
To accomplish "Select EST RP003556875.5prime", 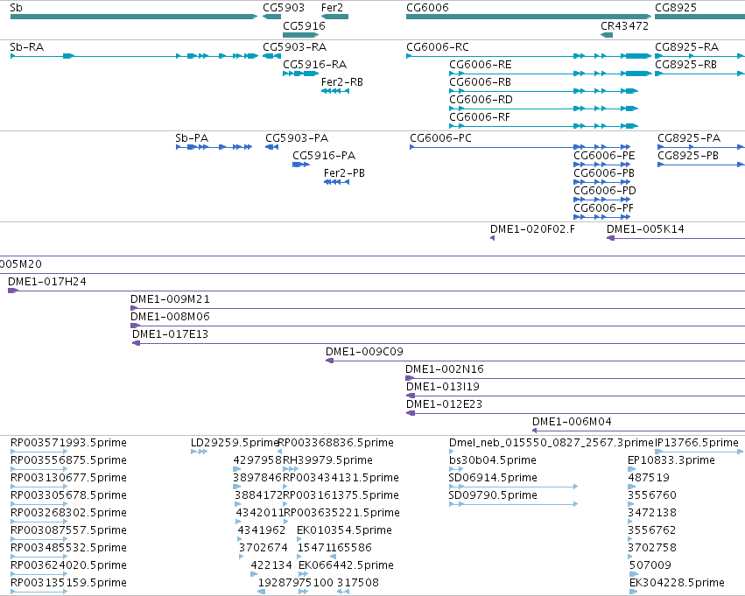I will click(68, 461).
